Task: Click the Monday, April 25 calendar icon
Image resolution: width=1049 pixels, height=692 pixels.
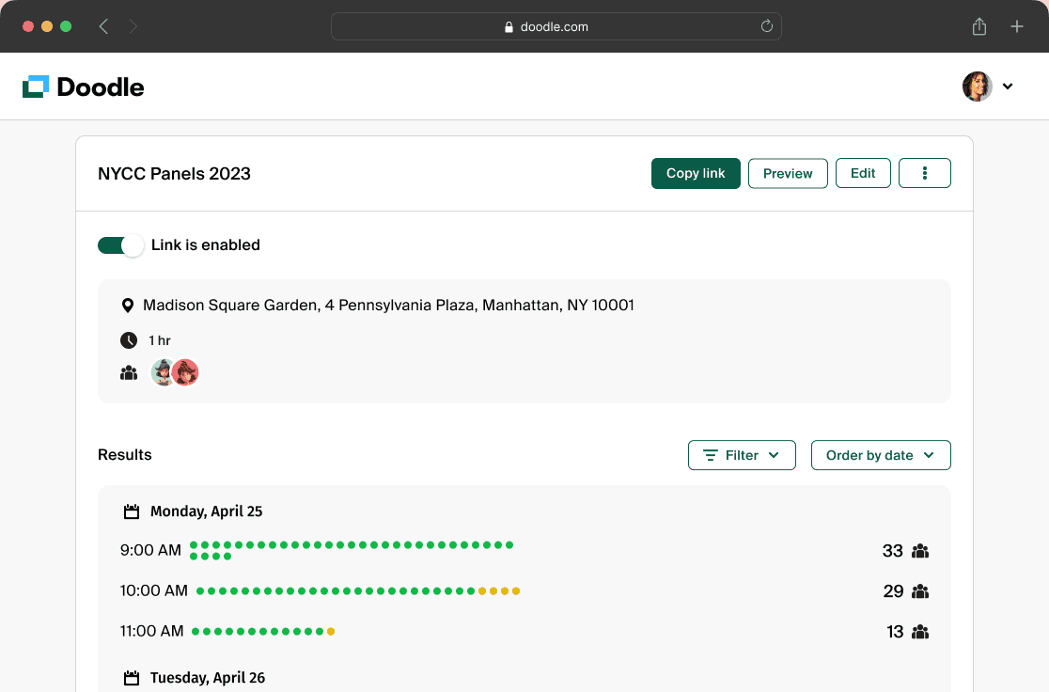Action: pyautogui.click(x=132, y=511)
